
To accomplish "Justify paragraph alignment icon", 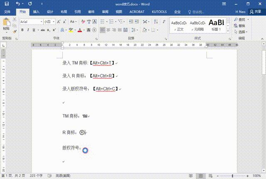I will pyautogui.click(x=120, y=30).
